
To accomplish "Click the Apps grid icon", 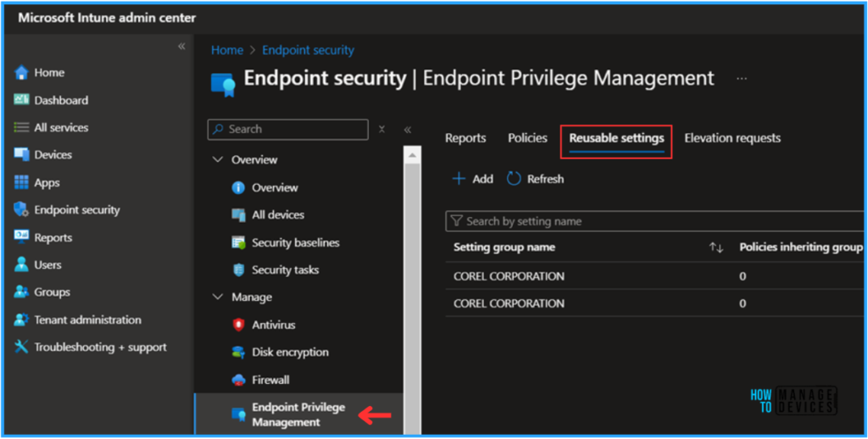I will (x=21, y=182).
